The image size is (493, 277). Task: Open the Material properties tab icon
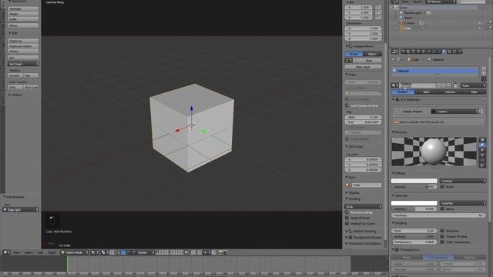coord(444,52)
